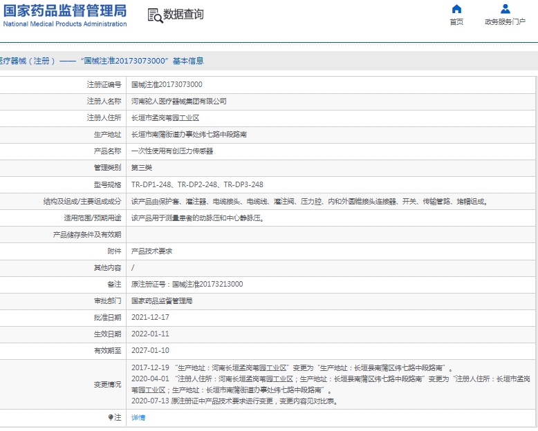Click the 变更情况 row label
Viewport: 538px width, 431px height.
[x=107, y=385]
